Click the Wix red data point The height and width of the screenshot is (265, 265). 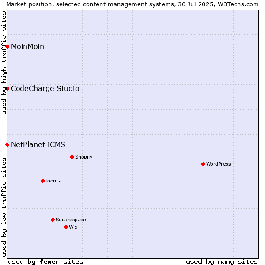(66, 227)
